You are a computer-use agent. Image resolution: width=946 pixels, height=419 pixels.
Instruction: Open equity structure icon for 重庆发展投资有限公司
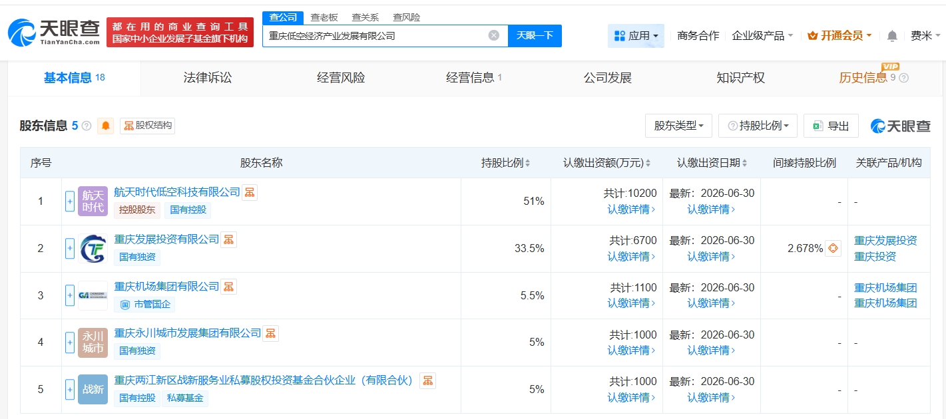pos(228,239)
